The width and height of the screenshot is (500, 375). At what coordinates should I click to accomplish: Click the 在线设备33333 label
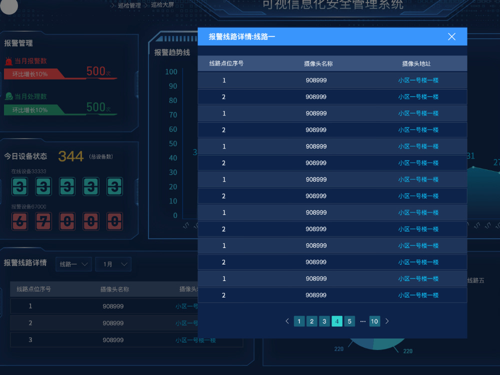point(28,171)
